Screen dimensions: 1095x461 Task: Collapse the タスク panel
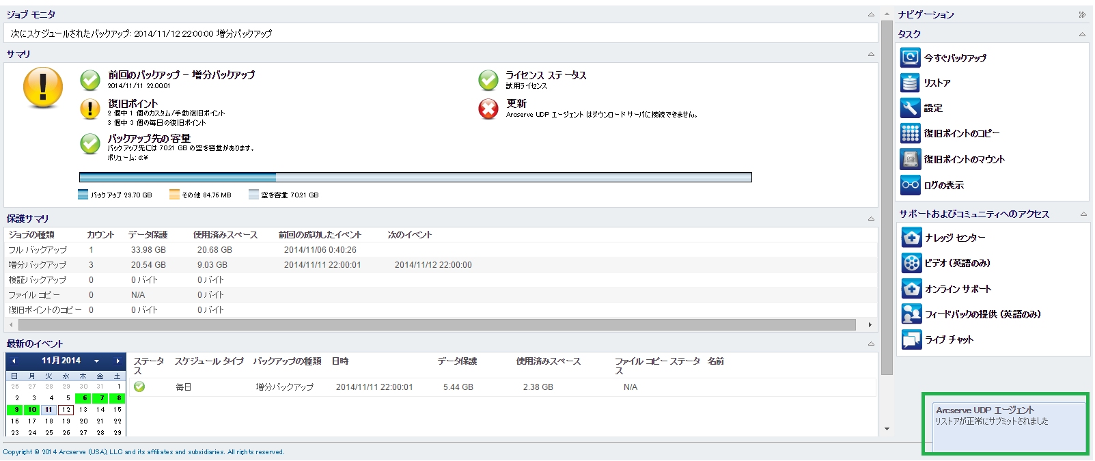tap(1082, 34)
